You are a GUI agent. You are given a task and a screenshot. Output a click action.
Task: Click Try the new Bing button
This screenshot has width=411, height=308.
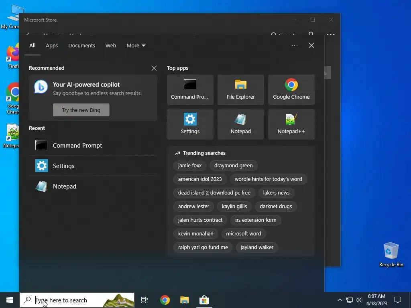pyautogui.click(x=81, y=110)
